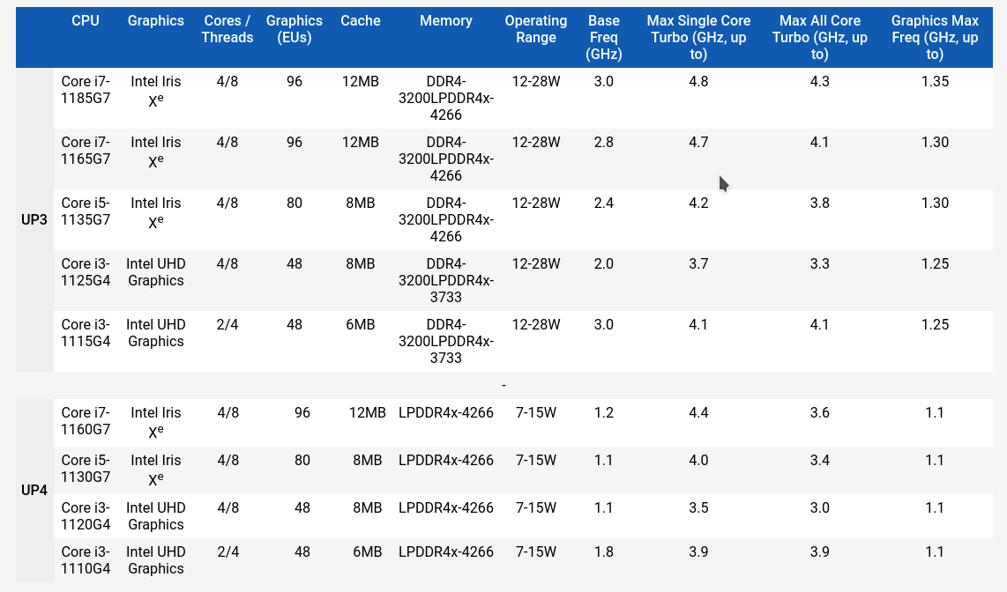
Task: Click Intel UHD Graphics in i3-1125G4 row
Action: [155, 272]
